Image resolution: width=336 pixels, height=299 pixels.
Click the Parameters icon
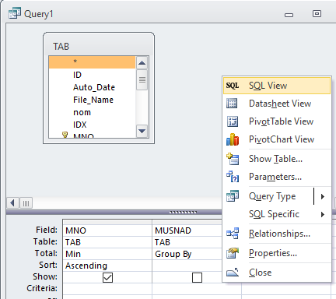coord(233,177)
